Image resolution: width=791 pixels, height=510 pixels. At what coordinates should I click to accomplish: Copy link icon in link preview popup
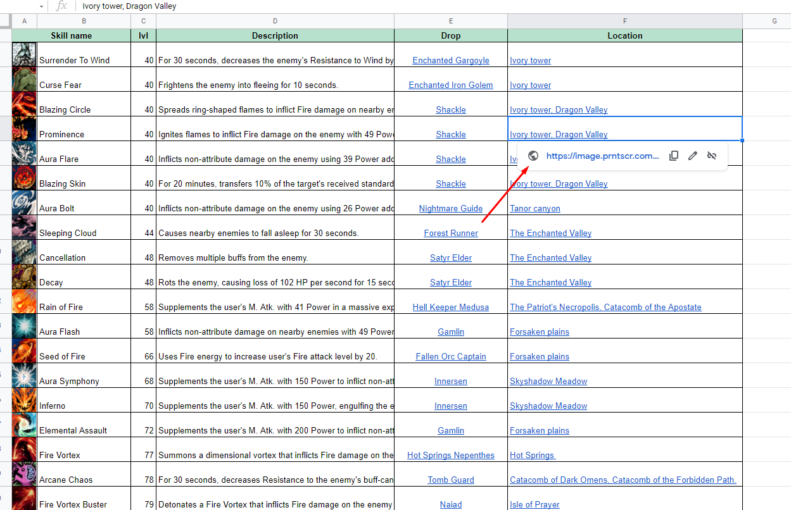coord(674,156)
